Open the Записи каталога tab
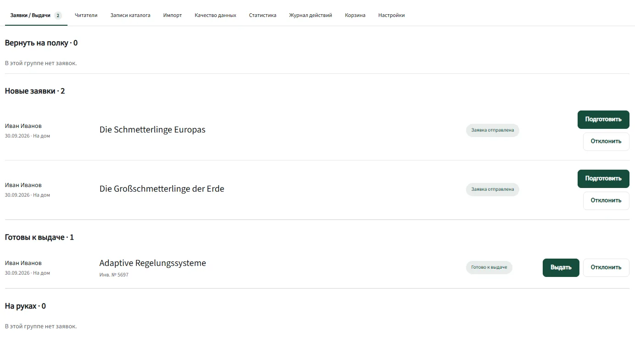The height and width of the screenshot is (337, 635). pos(130,15)
